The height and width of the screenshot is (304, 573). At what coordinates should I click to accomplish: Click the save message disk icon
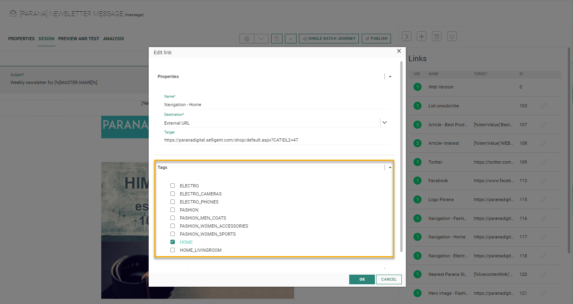point(276,39)
